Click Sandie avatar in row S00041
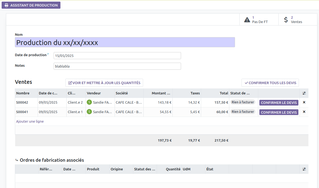The image size is (319, 188). click(89, 111)
